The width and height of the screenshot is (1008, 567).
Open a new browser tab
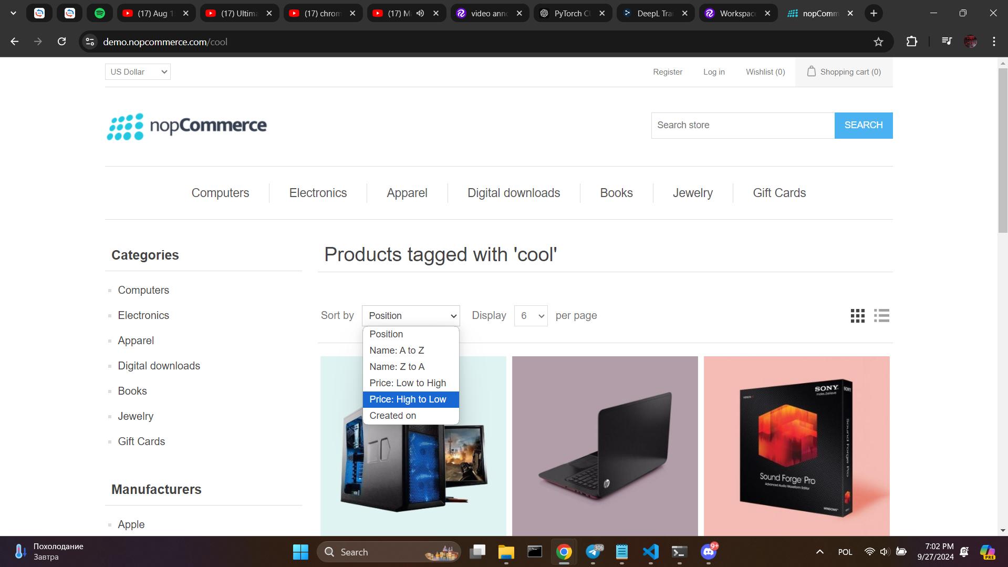click(x=874, y=13)
